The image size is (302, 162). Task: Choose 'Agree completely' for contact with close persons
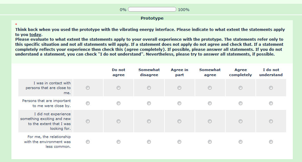(241, 88)
